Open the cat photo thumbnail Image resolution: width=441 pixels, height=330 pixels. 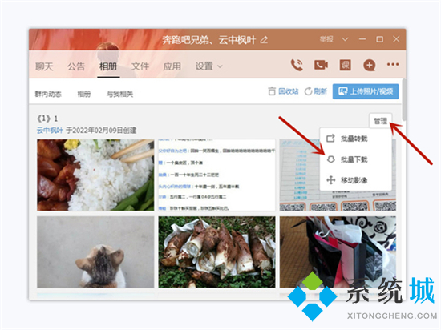[x=95, y=252]
